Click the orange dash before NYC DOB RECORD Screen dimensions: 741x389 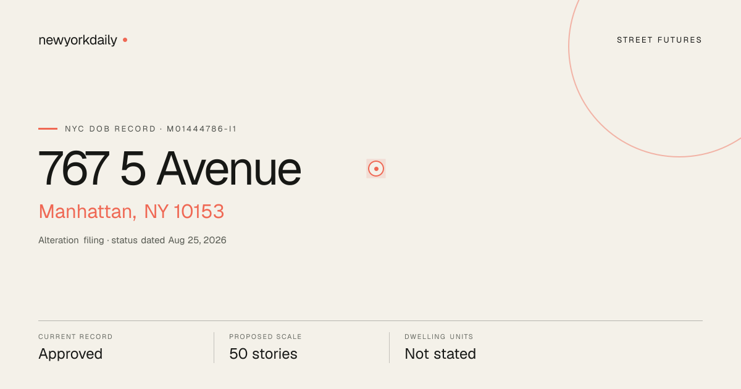point(48,128)
